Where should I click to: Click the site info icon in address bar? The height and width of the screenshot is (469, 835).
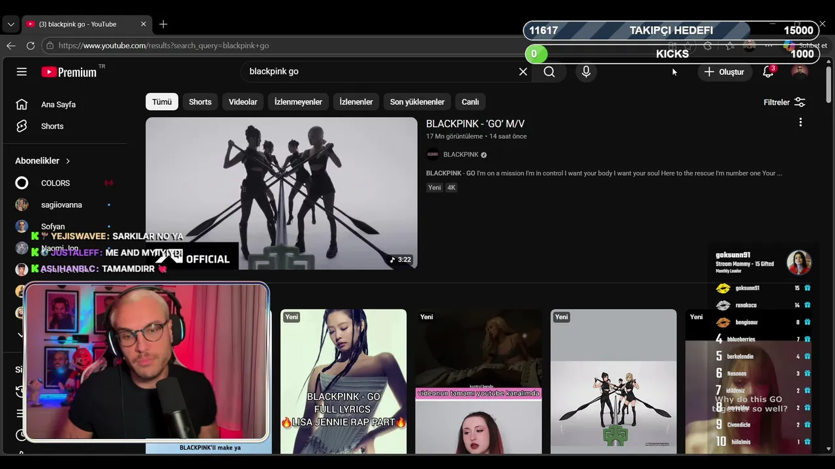pos(50,46)
